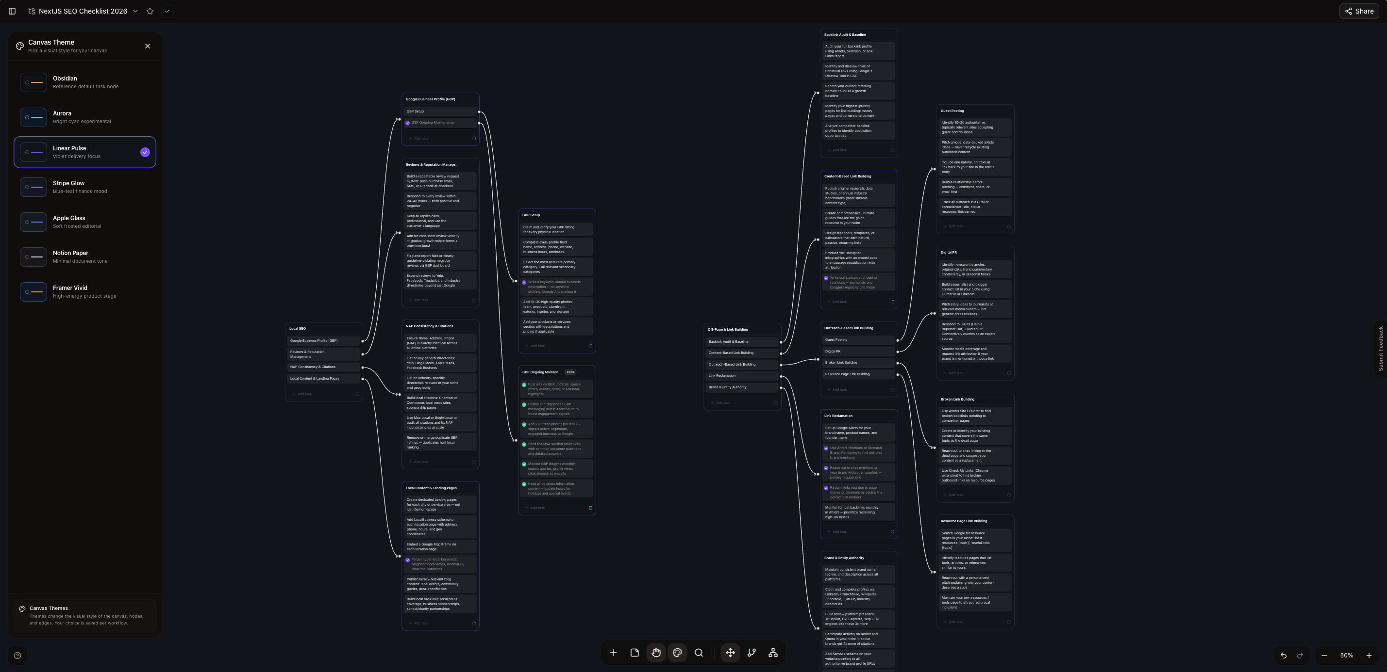This screenshot has width=1387, height=672.
Task: Add task to Backlink Audit & Baseline card
Action: [x=837, y=150]
